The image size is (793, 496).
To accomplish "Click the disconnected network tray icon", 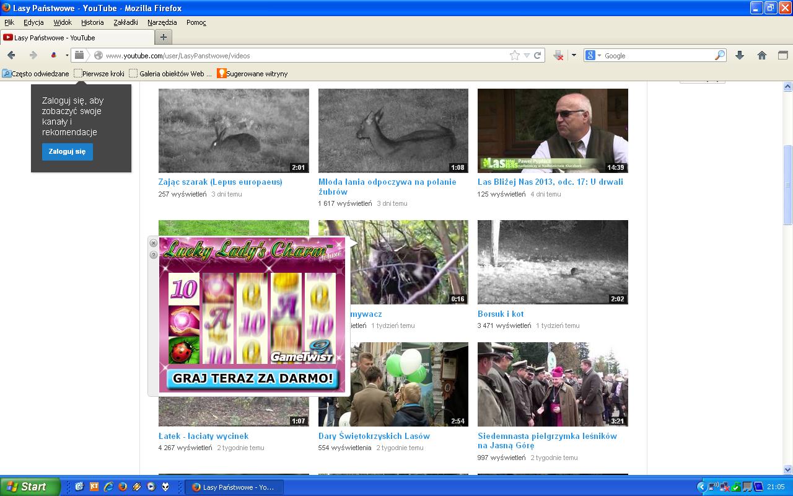I will (x=724, y=487).
